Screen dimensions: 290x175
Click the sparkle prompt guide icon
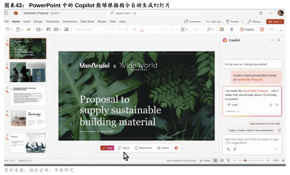228,149
